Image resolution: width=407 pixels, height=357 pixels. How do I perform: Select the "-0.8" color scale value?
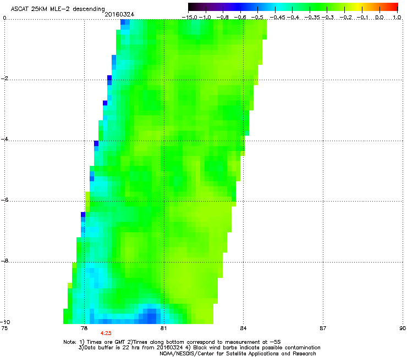click(223, 18)
